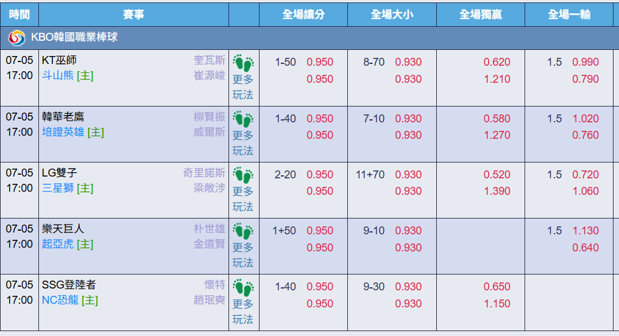Viewport: 619px width, 336px height.
Task: Collapse the KBO韓國職業棒球 league header row
Action: [x=309, y=38]
